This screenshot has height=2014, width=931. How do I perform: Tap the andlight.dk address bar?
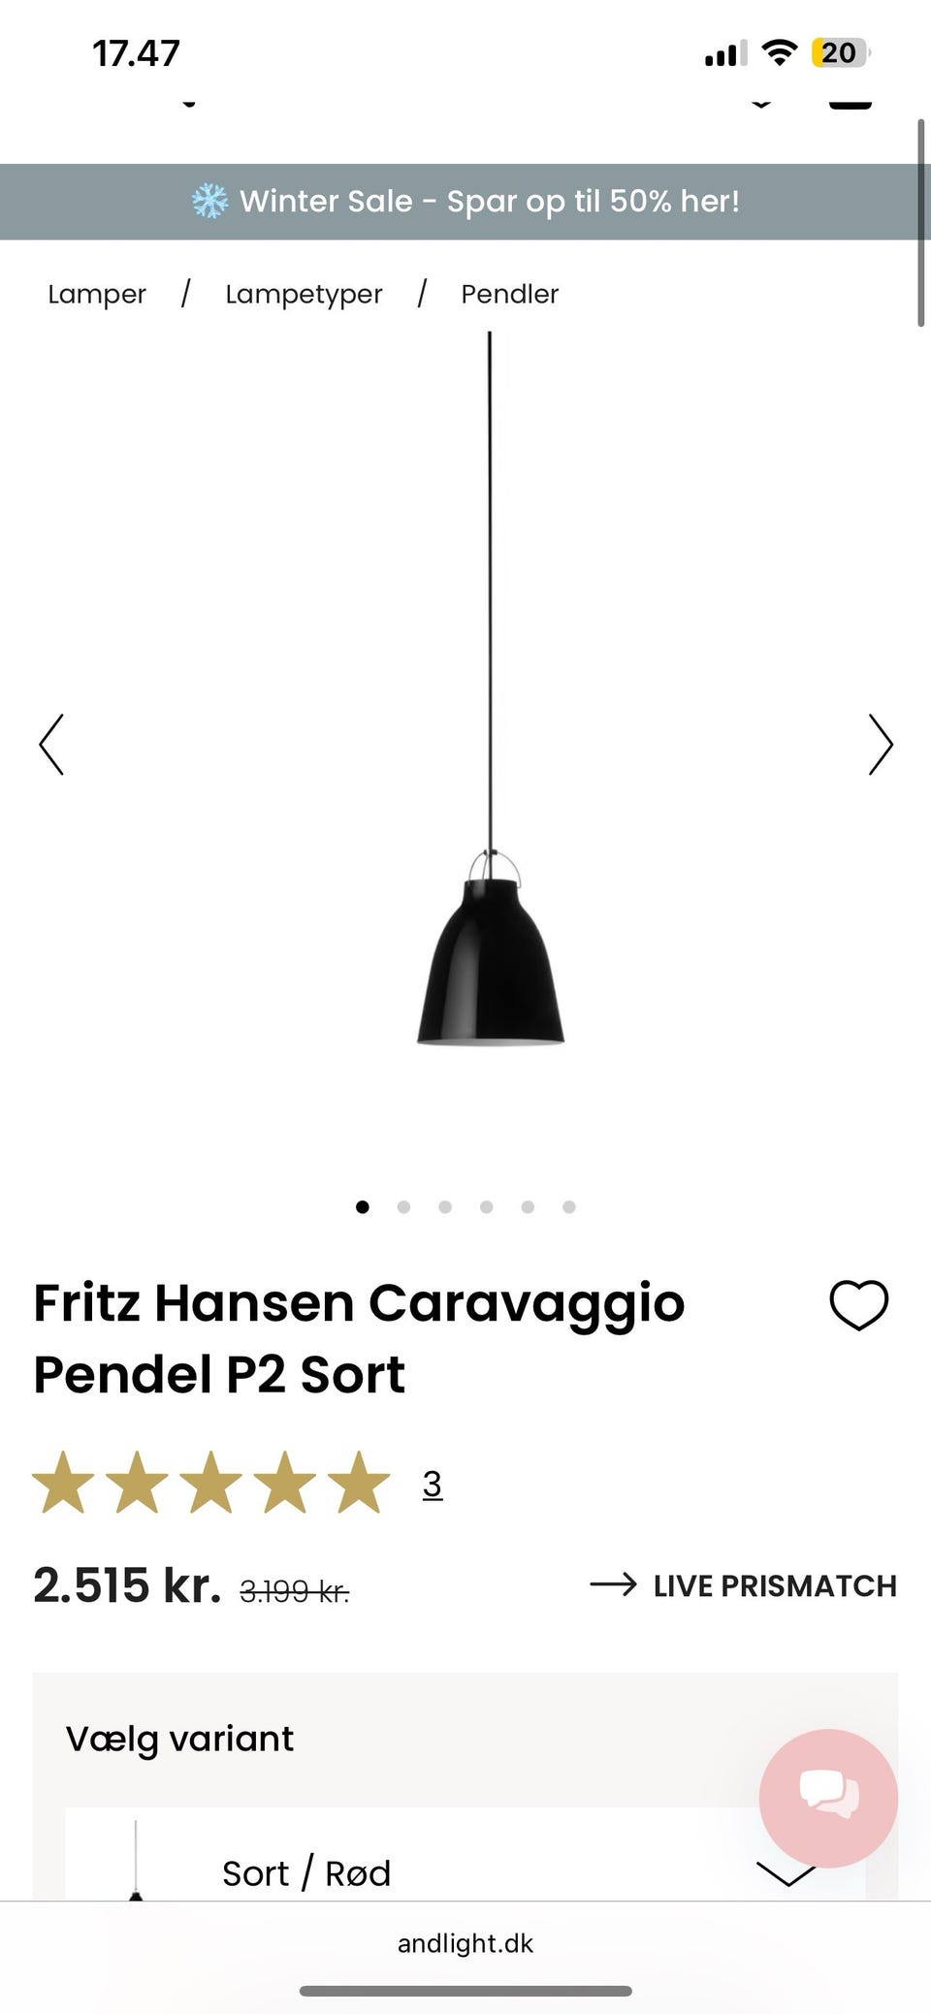[465, 1943]
